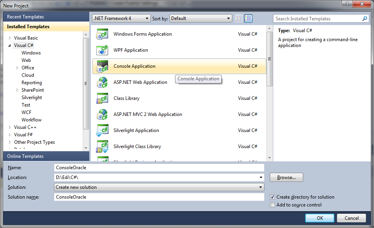
Task: Click the ASP.NET Web Application template icon
Action: 102,82
